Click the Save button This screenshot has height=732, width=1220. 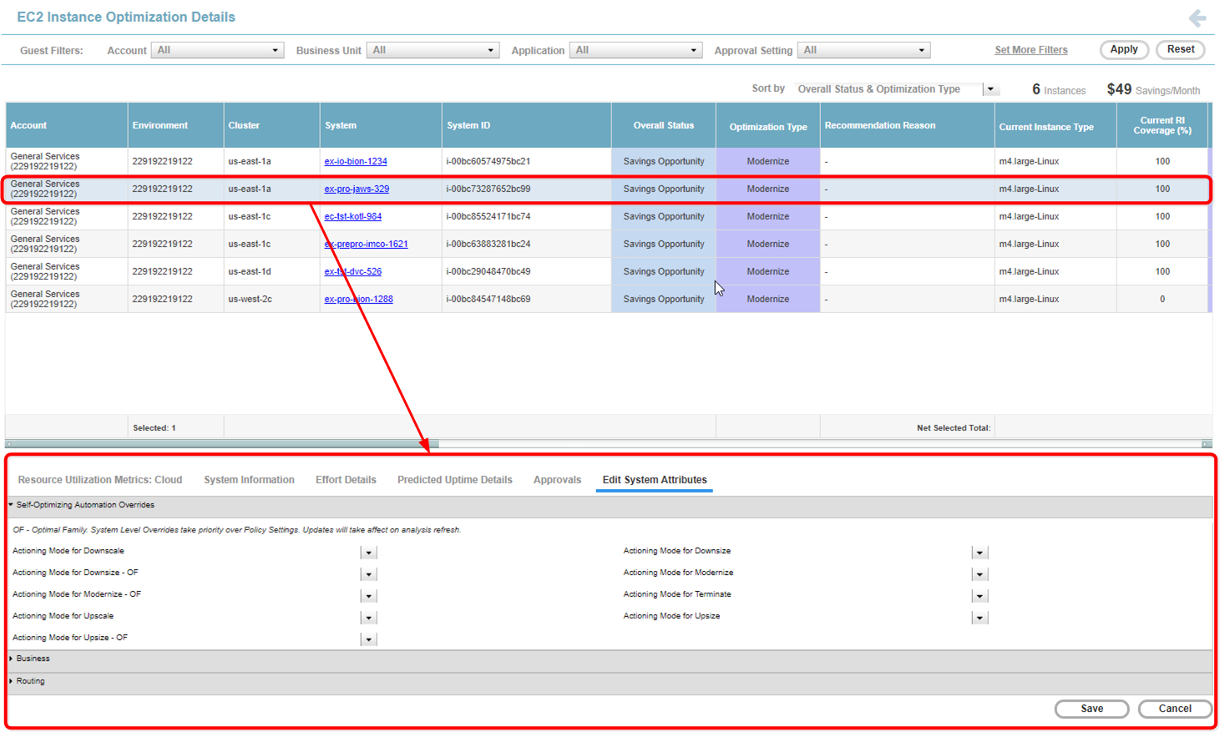pyautogui.click(x=1091, y=709)
